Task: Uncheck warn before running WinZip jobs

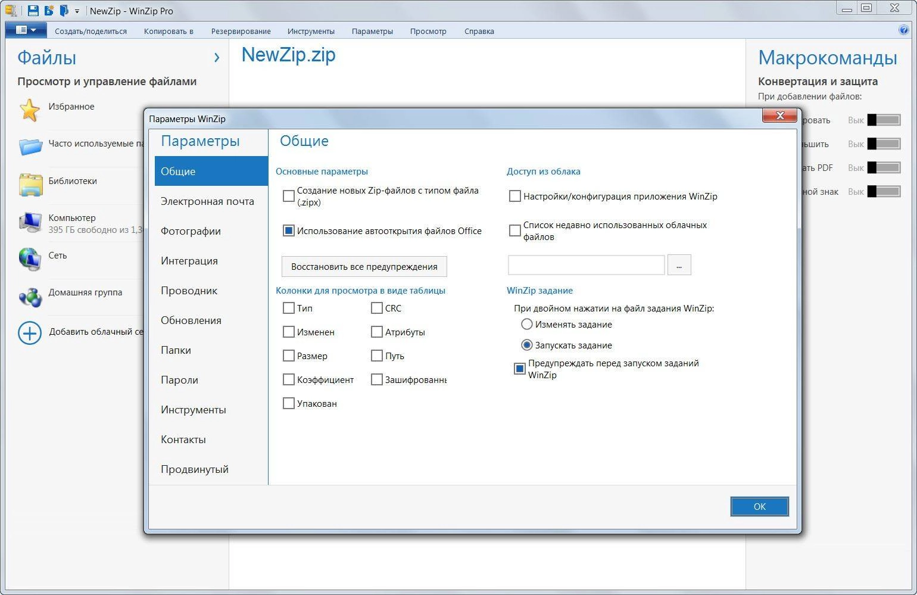Action: click(x=520, y=369)
